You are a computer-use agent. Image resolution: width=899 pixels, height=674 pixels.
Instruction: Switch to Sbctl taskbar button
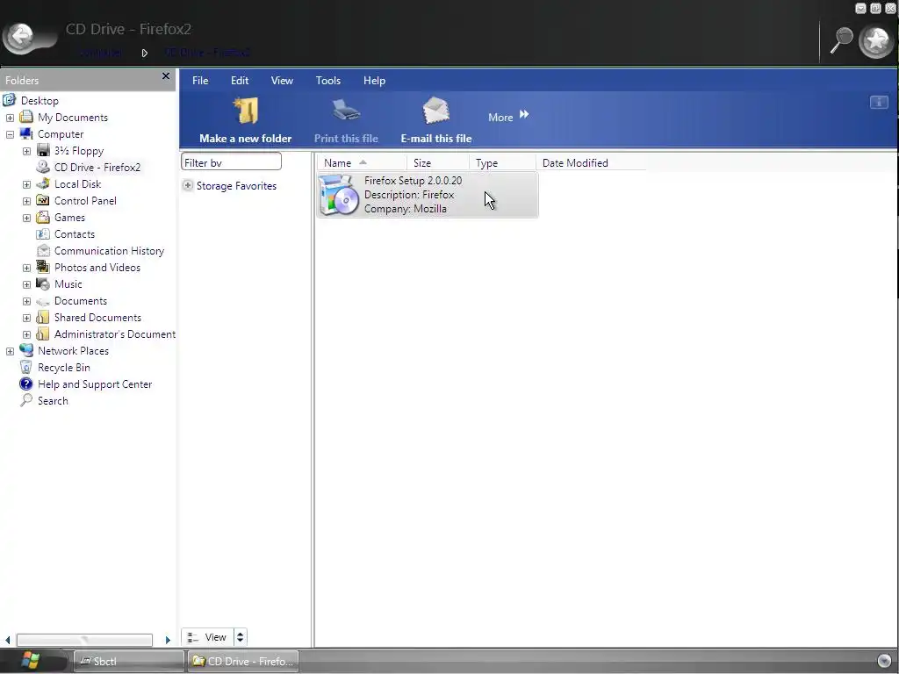click(128, 661)
